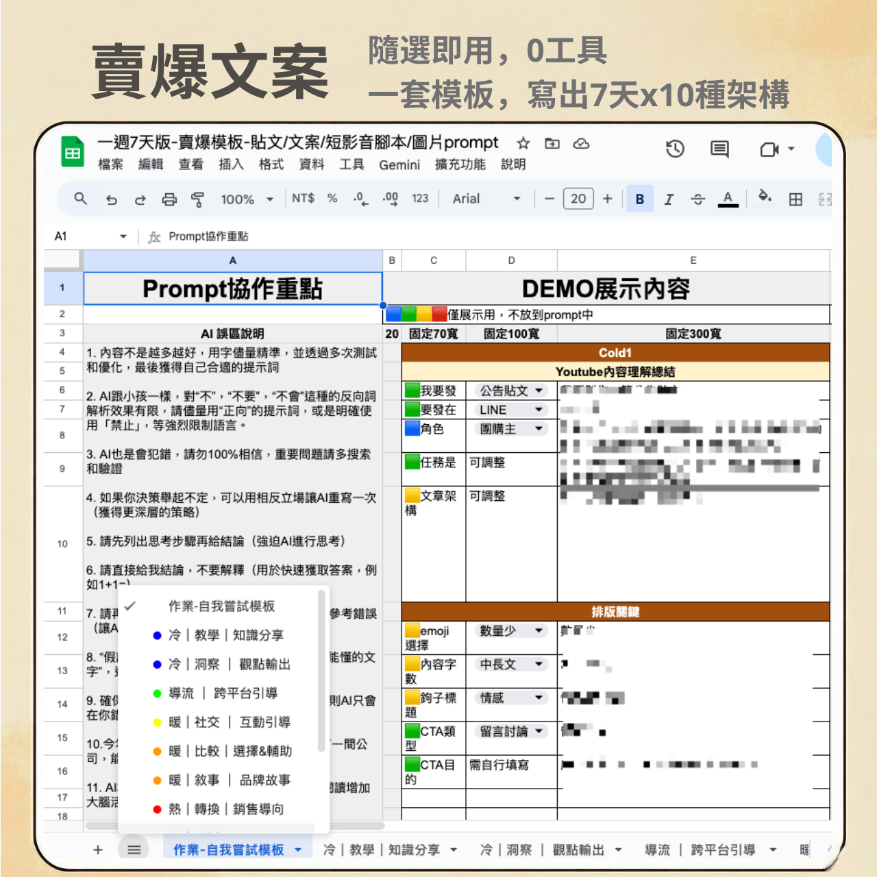Increase decimal places with .00 icon
The image size is (877, 877).
pyautogui.click(x=389, y=199)
